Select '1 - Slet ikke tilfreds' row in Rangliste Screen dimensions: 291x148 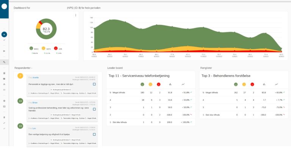tap(244, 115)
